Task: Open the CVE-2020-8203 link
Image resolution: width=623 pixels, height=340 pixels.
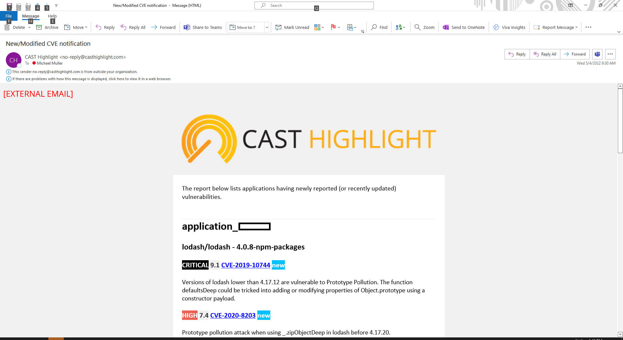Action: pyautogui.click(x=233, y=315)
